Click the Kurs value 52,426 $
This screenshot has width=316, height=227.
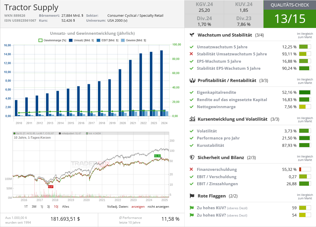coord(68,20)
